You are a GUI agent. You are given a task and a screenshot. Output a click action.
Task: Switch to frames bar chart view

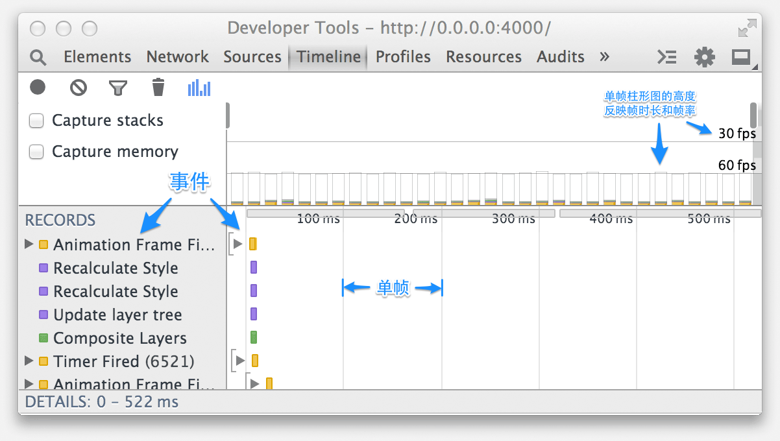199,88
